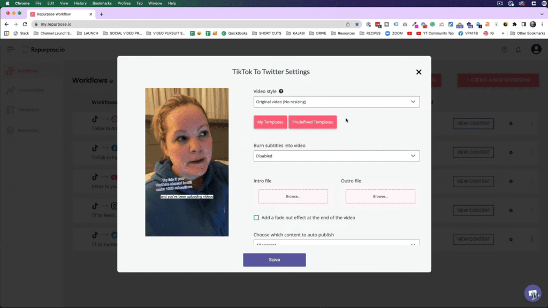
Task: Go back in browser
Action: [6, 24]
